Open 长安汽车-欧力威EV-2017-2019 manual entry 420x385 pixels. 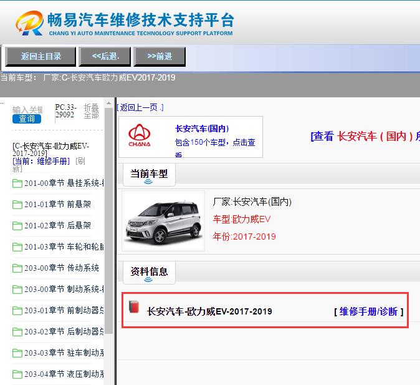(x=209, y=311)
